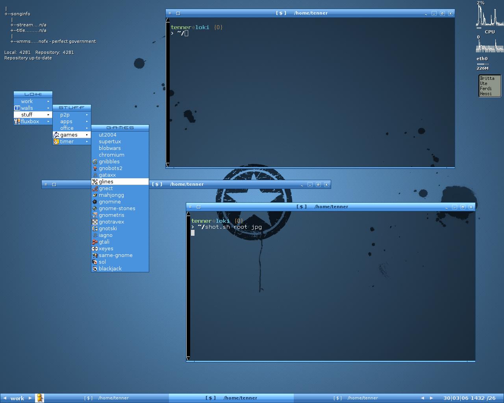Expand the p2p submenu in the Stuff menu
This screenshot has width=504, height=403.
click(x=87, y=115)
